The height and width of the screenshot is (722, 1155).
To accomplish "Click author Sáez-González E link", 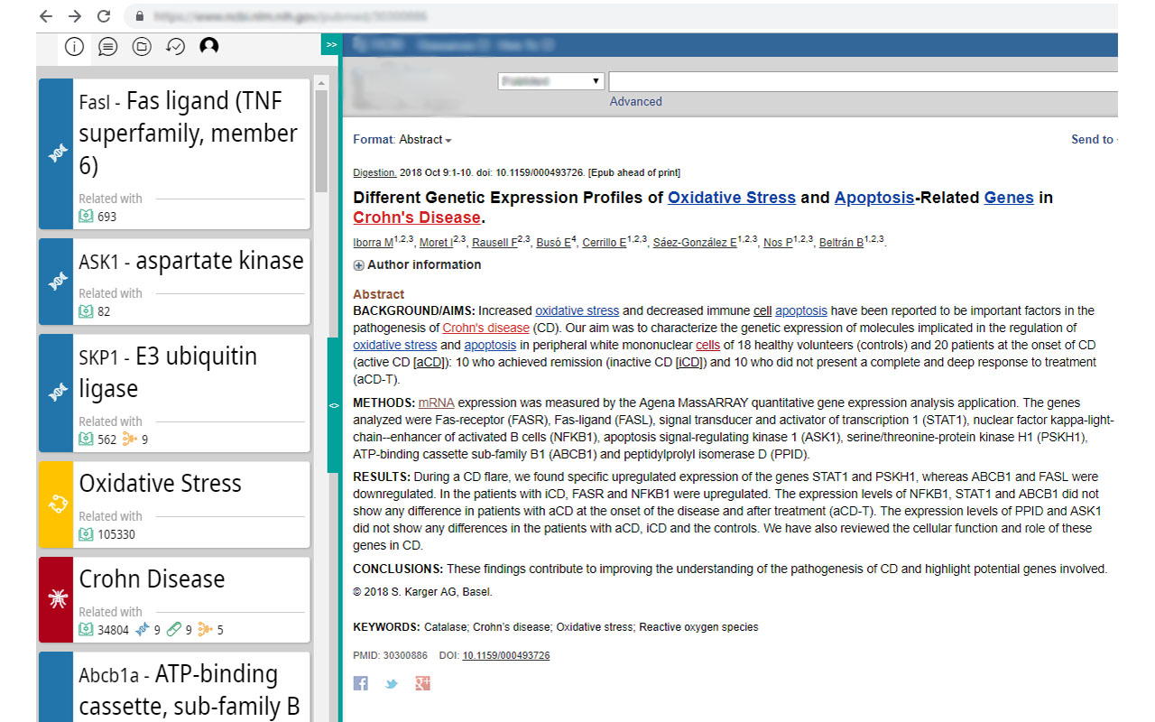I will (x=695, y=243).
